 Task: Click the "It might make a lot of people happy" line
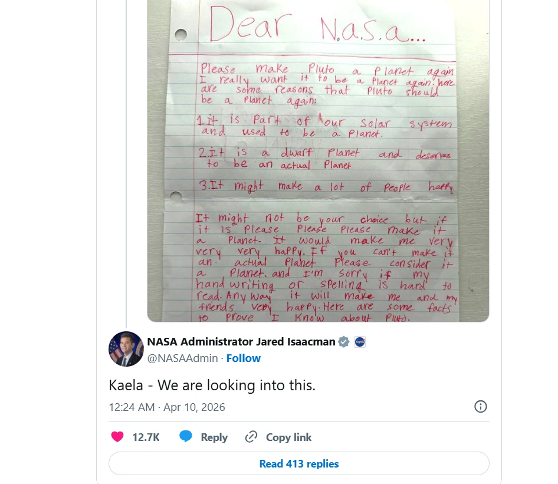(326, 187)
